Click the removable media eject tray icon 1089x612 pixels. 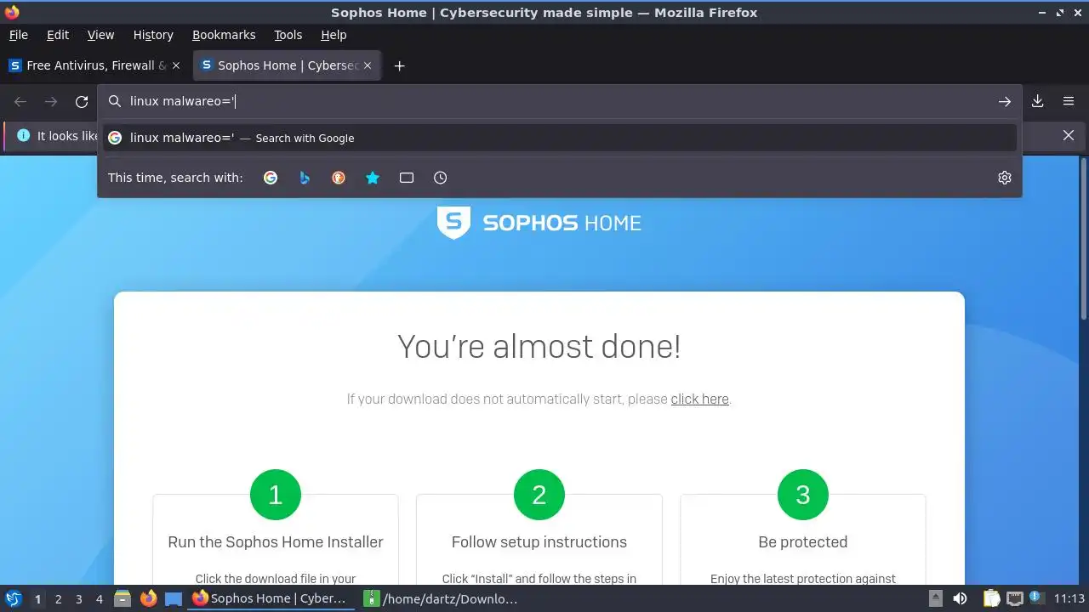point(935,598)
